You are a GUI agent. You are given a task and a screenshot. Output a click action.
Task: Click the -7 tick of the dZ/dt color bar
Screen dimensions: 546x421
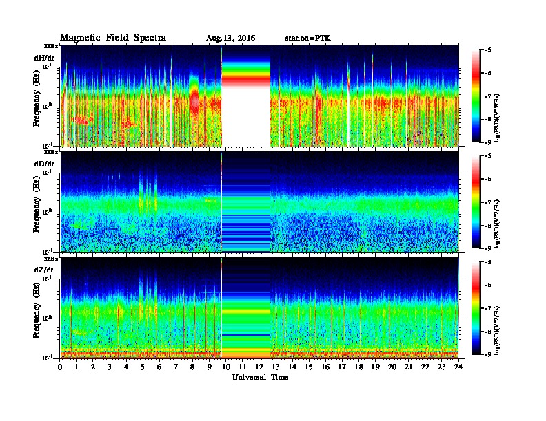tap(488, 308)
